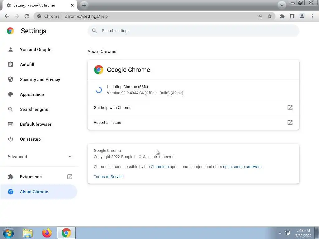Image resolution: width=319 pixels, height=239 pixels.
Task: Click the address bar URL chrome://settings/help
Action: (x=86, y=16)
